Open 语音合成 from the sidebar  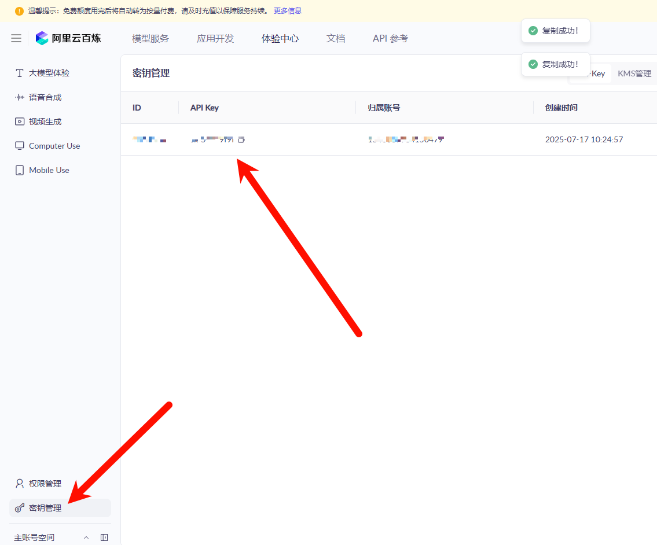pos(45,97)
